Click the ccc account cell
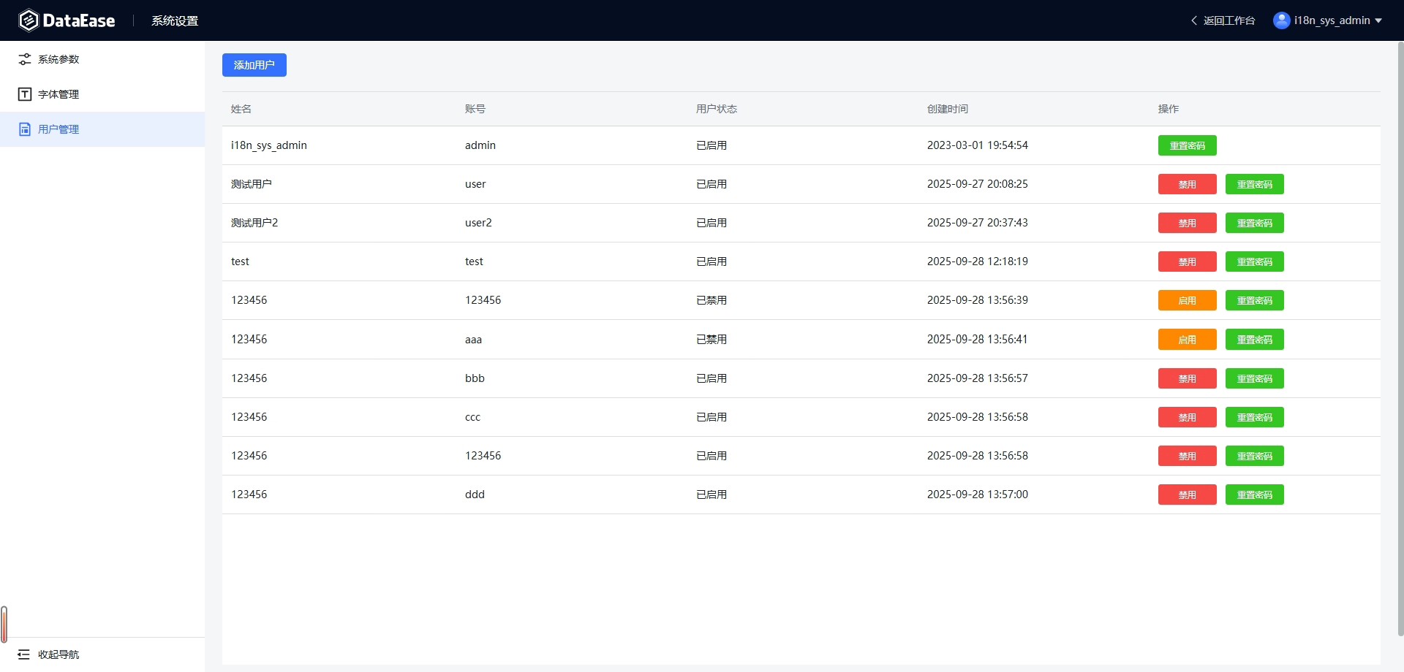Image resolution: width=1404 pixels, height=672 pixels. pos(472,417)
